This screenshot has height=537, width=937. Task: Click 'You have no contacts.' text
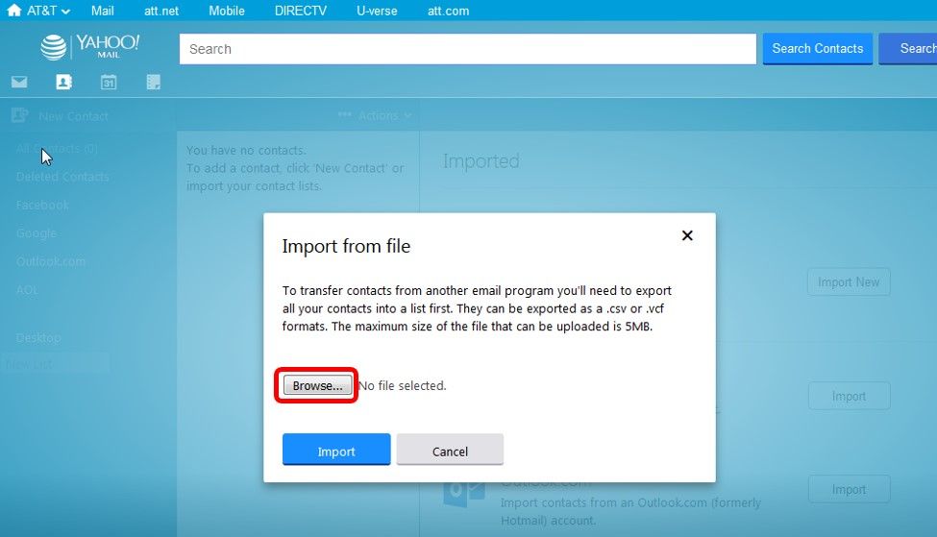coord(246,151)
